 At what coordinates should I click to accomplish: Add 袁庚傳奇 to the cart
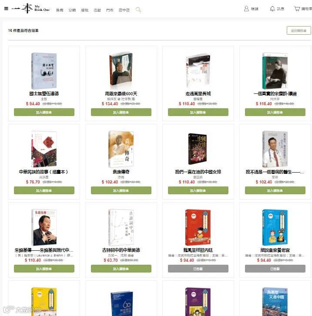tap(121, 190)
